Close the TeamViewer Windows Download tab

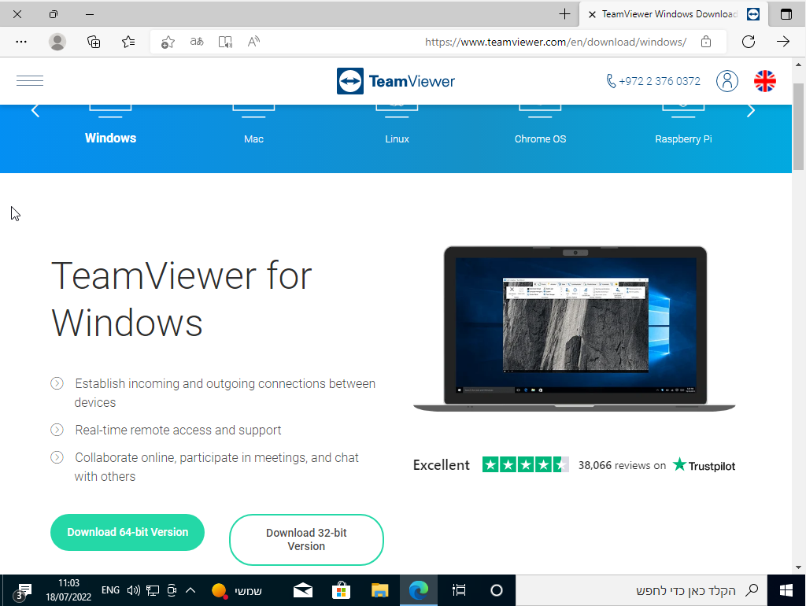point(592,14)
